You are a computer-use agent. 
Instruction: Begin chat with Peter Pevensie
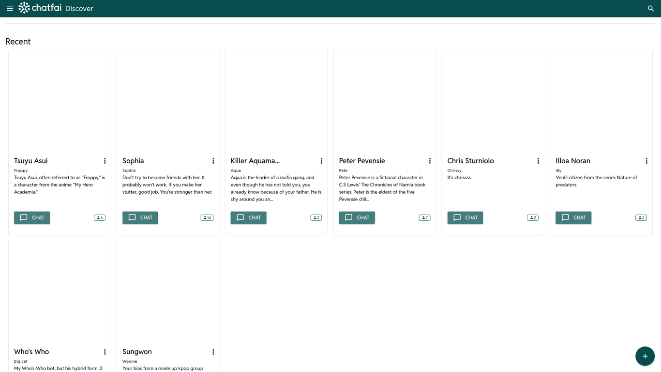(x=357, y=217)
